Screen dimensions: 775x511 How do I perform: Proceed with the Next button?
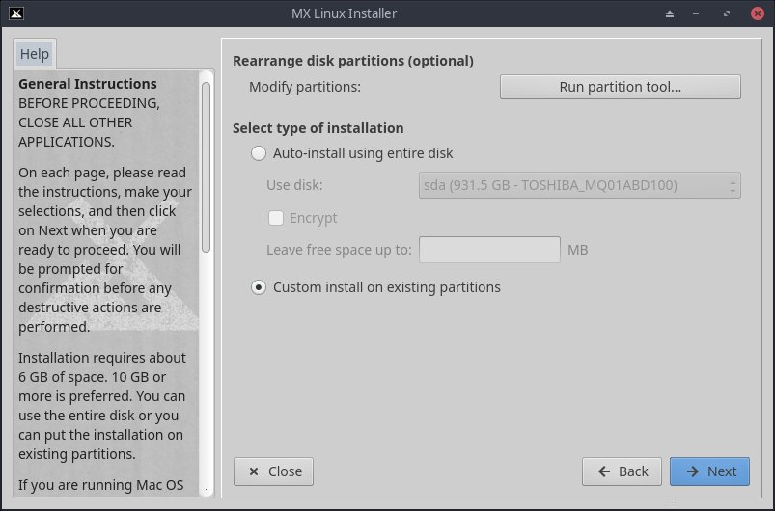click(x=709, y=471)
